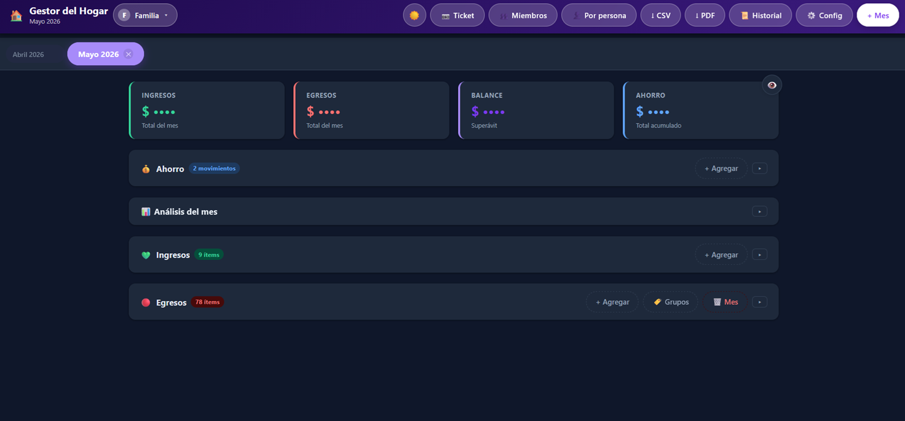Export data as CSV
Viewport: 905px width, 421px height.
point(661,15)
